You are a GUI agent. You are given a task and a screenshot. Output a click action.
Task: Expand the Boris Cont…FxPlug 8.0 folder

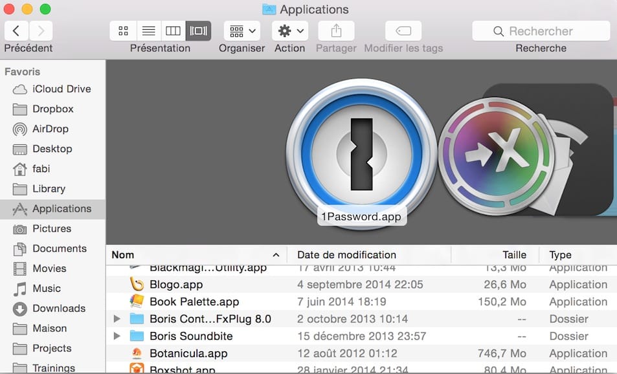point(117,318)
